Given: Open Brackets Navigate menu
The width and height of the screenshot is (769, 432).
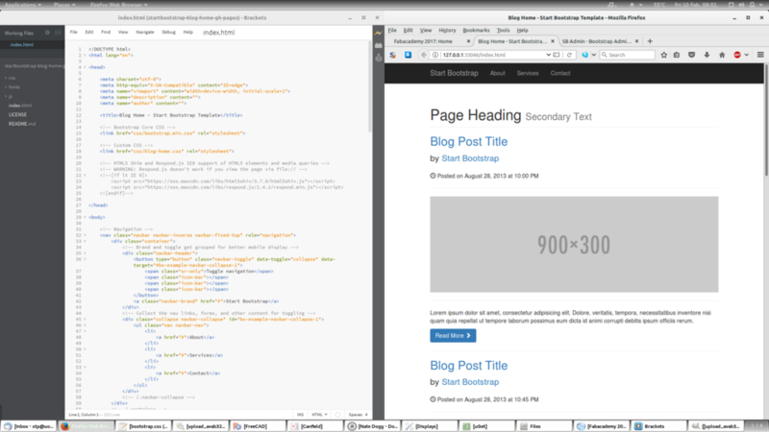Looking at the screenshot, I should (145, 32).
